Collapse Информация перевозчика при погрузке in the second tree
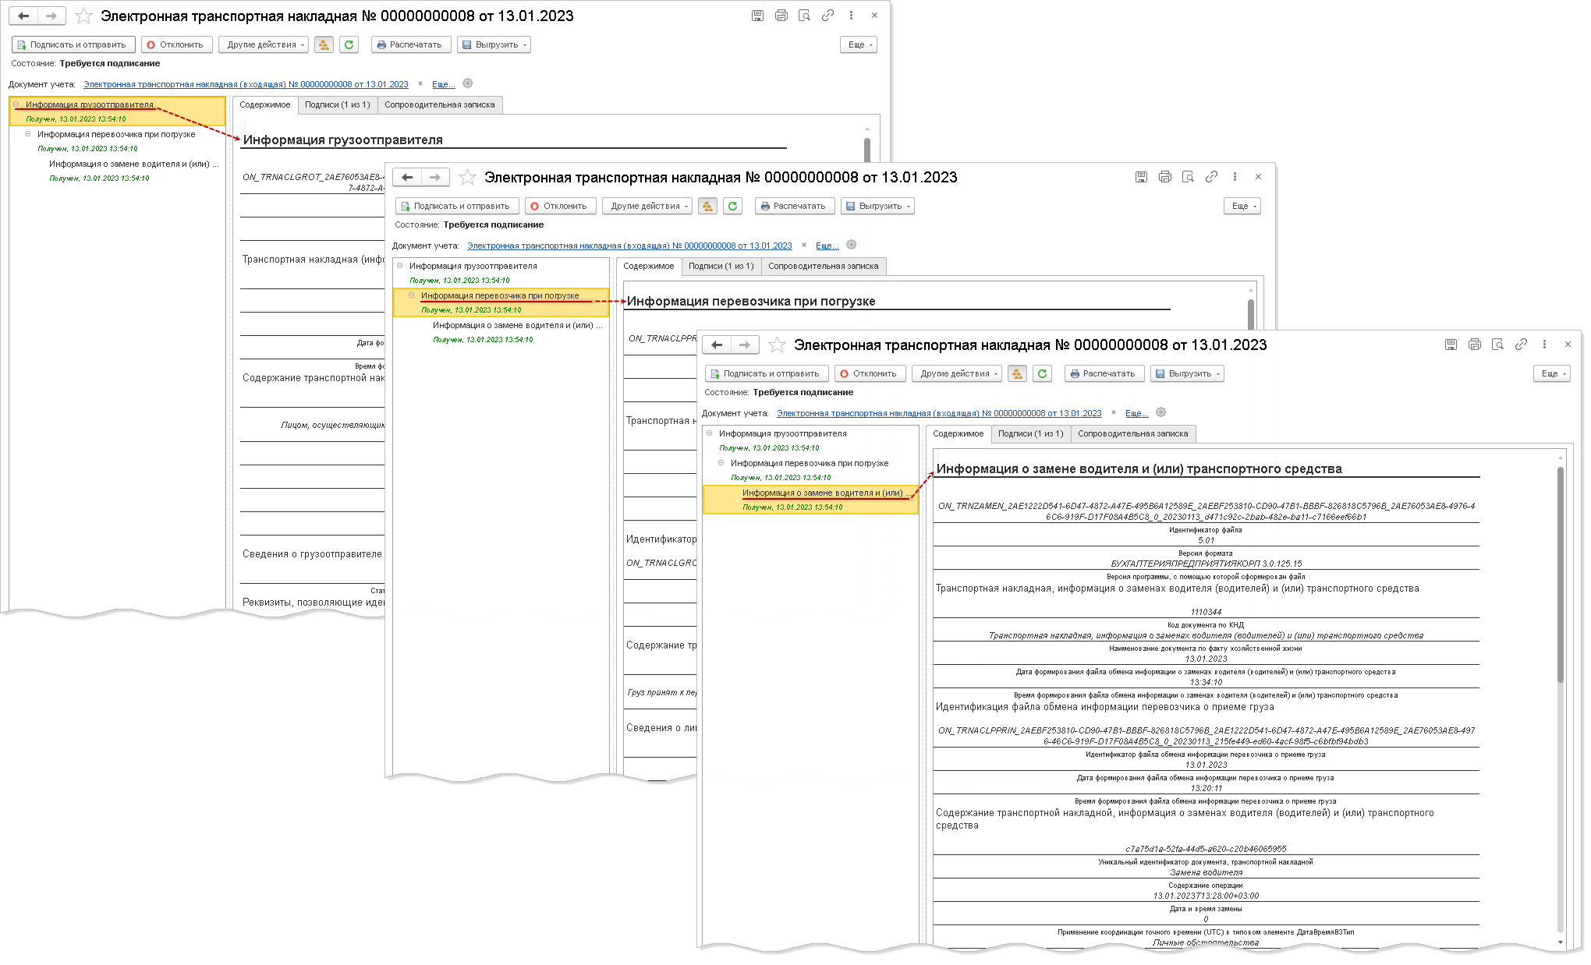Viewport: 1591px width, 965px height. point(411,295)
